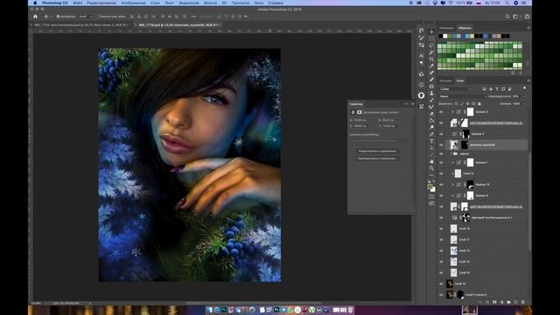
Task: Open the Фильтр menu
Action: (210, 3)
